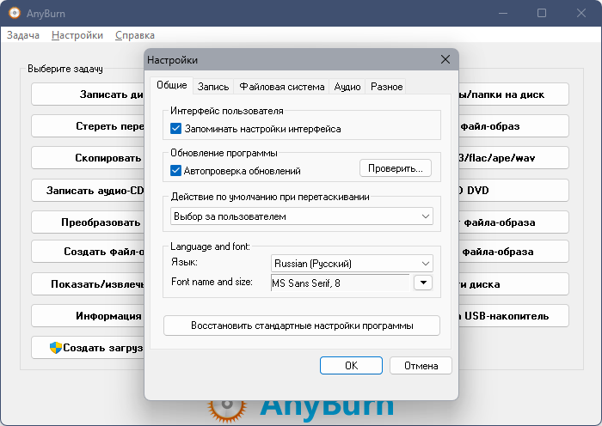
Task: Click the Создать загруз... button in main window
Action: coord(88,348)
